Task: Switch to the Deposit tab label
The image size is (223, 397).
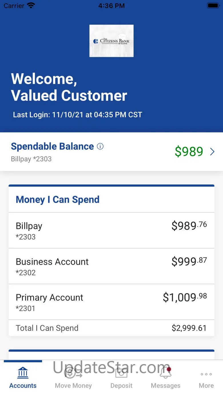Action: point(122,386)
